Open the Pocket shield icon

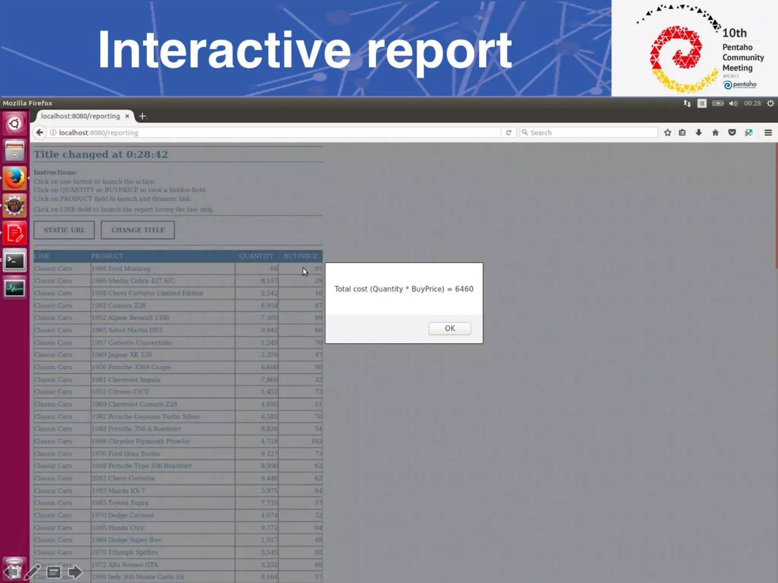pyautogui.click(x=732, y=132)
